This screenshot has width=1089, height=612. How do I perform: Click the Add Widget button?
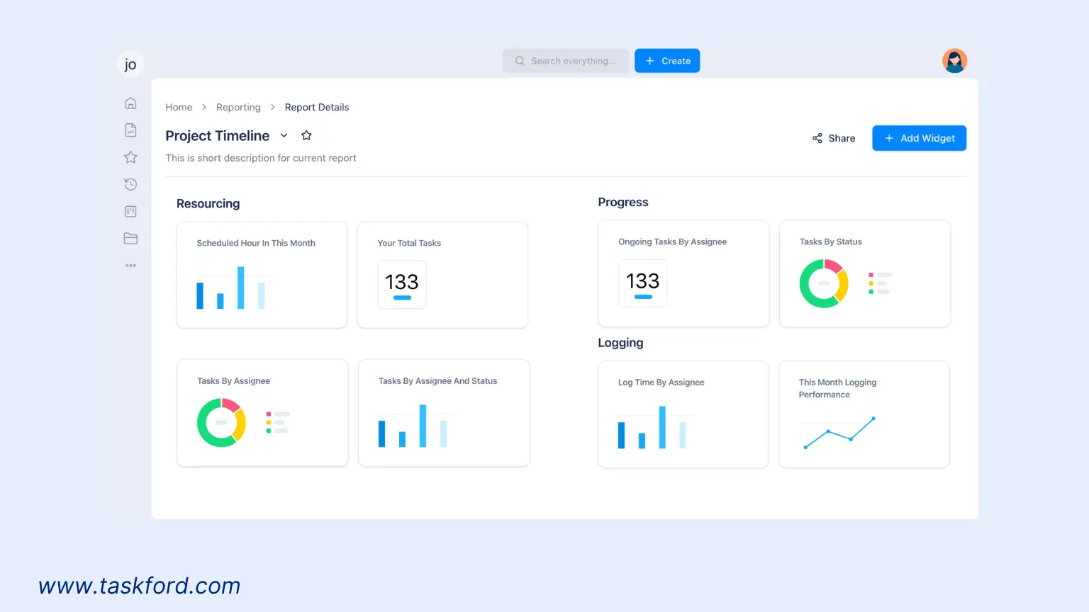point(919,138)
